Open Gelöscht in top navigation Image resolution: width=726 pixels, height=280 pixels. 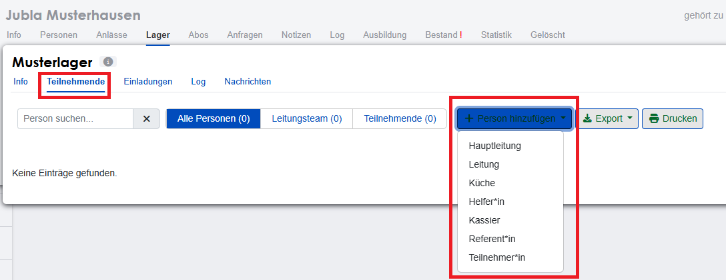[548, 35]
